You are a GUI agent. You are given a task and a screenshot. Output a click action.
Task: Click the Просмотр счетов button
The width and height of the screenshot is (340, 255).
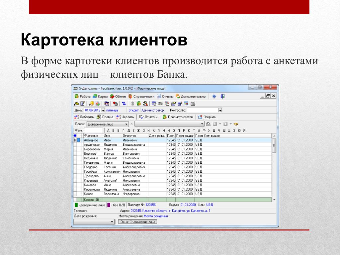click(x=178, y=117)
